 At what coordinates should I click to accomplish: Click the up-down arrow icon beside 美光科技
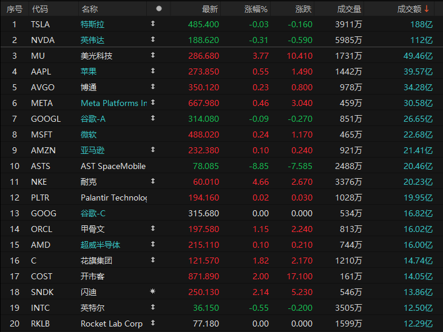click(153, 55)
